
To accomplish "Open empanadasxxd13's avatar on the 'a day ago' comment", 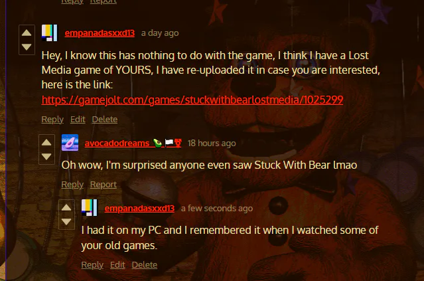I will point(50,33).
